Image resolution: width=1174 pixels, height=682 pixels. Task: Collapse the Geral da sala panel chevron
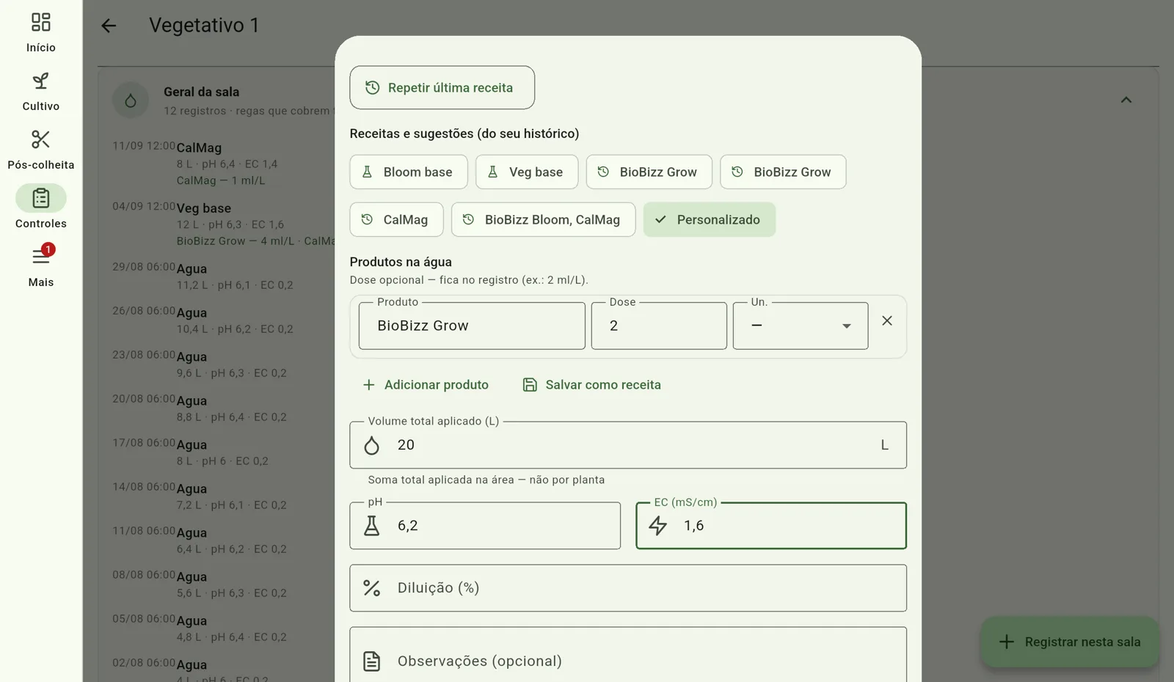pos(1126,100)
